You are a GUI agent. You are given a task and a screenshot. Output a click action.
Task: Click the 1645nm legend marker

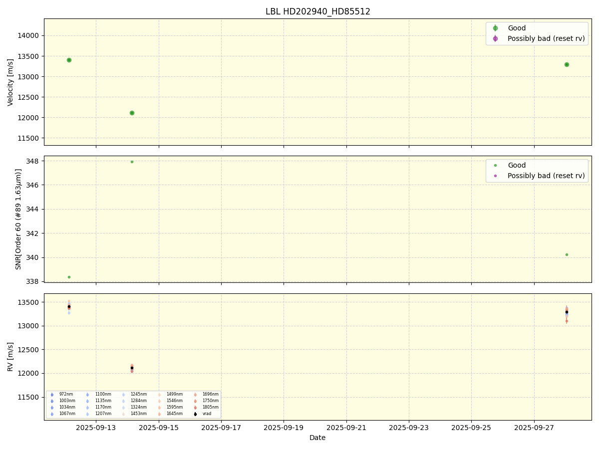point(159,414)
